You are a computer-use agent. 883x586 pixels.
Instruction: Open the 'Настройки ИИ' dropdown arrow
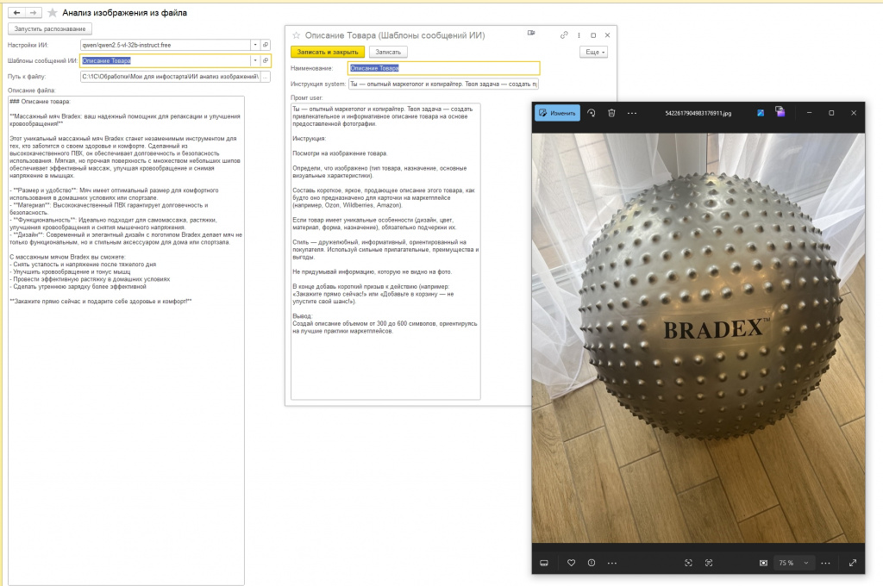click(255, 45)
